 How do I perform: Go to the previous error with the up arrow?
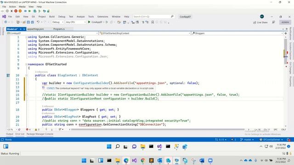pyautogui.click(x=46, y=129)
